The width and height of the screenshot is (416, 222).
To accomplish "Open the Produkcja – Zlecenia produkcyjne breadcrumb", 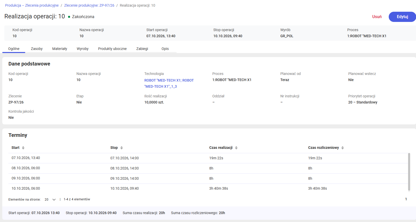I will (x=32, y=5).
